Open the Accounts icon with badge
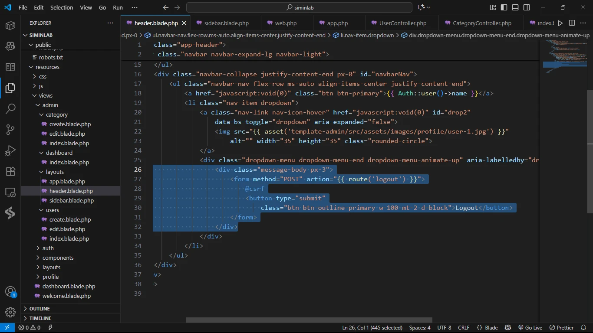Viewport: 593px width, 333px height. 10,291
